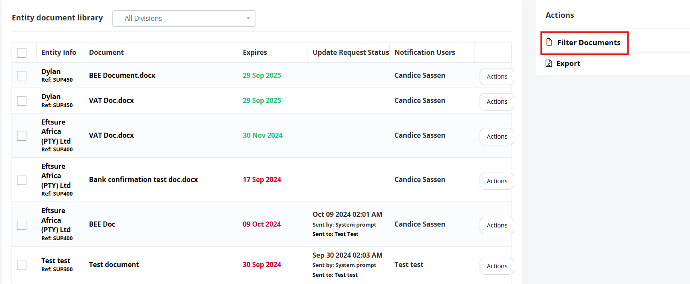The width and height of the screenshot is (690, 284).
Task: Click the Entity Info column header
Action: click(x=59, y=52)
